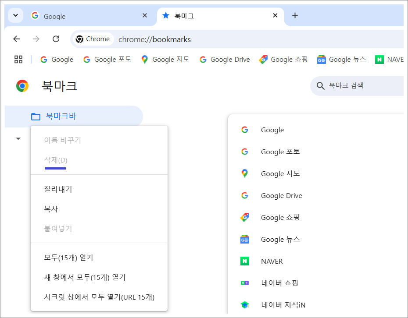Click Google 지도 maps pin icon in list
This screenshot has height=318, width=408.
click(245, 173)
